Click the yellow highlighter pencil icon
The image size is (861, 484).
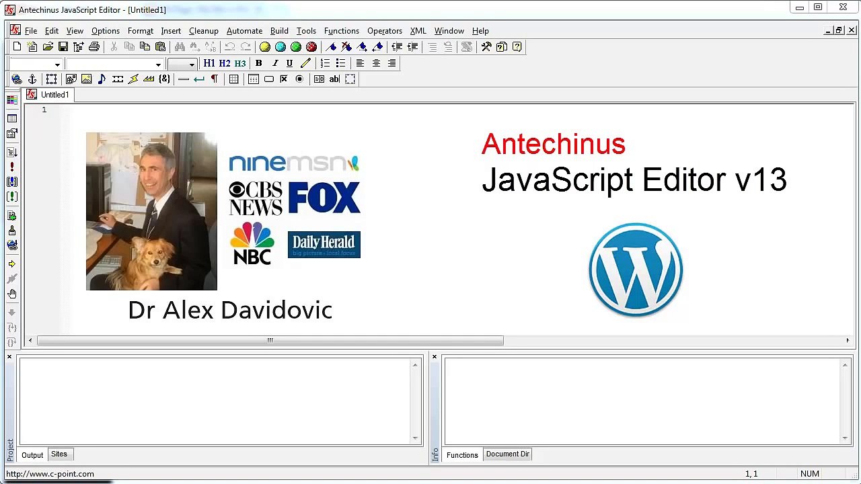[x=305, y=63]
